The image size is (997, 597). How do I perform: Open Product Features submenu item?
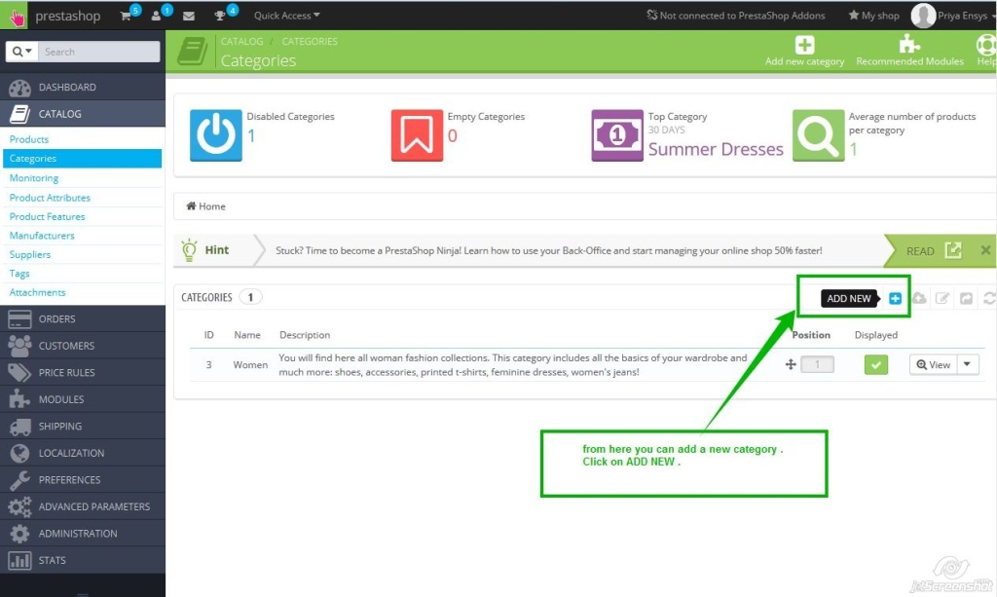click(47, 217)
